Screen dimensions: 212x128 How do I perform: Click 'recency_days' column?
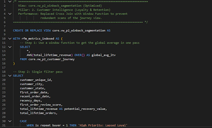[x=30, y=101]
